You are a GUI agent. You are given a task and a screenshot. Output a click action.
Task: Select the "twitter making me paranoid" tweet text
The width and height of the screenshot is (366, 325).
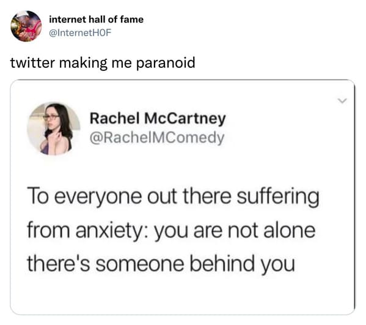click(103, 63)
